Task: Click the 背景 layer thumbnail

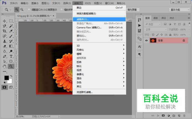Action: 153,40
